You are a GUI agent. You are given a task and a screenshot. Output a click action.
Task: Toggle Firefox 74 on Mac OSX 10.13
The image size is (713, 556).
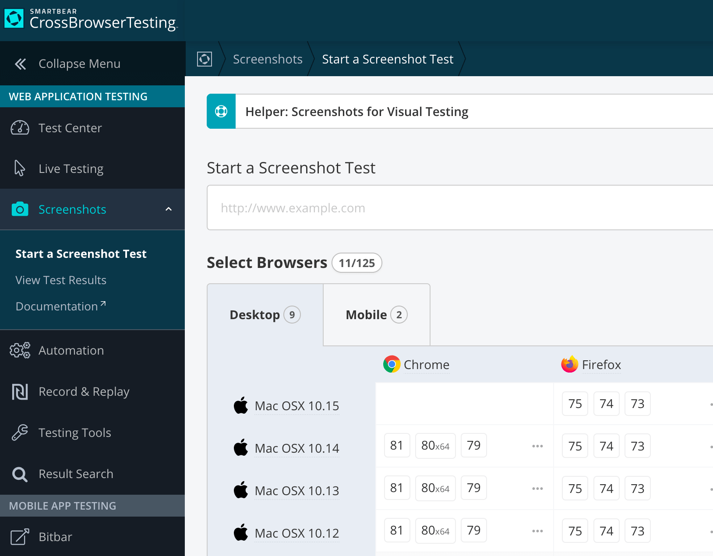click(607, 489)
